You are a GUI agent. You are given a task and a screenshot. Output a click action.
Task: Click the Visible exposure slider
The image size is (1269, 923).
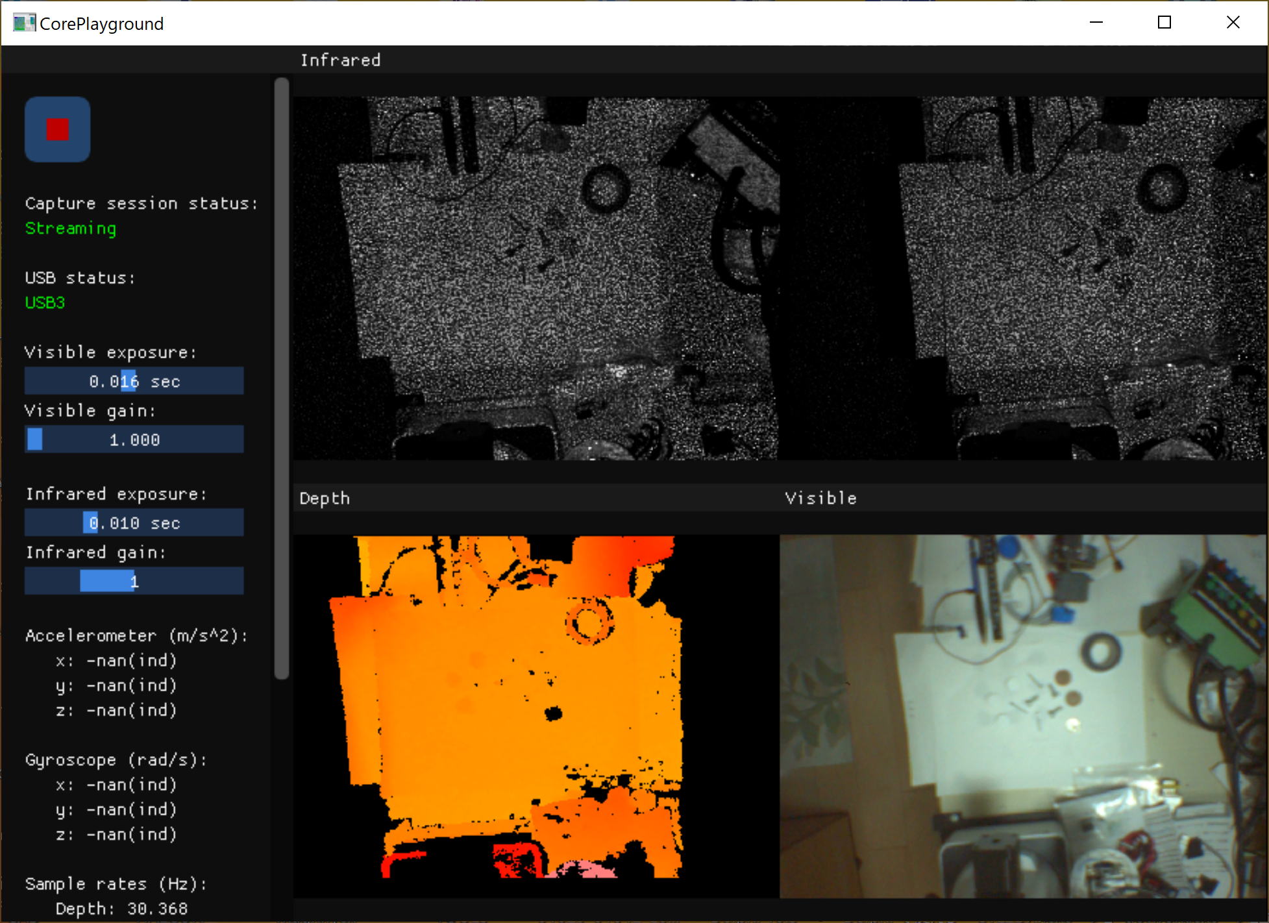pos(134,381)
